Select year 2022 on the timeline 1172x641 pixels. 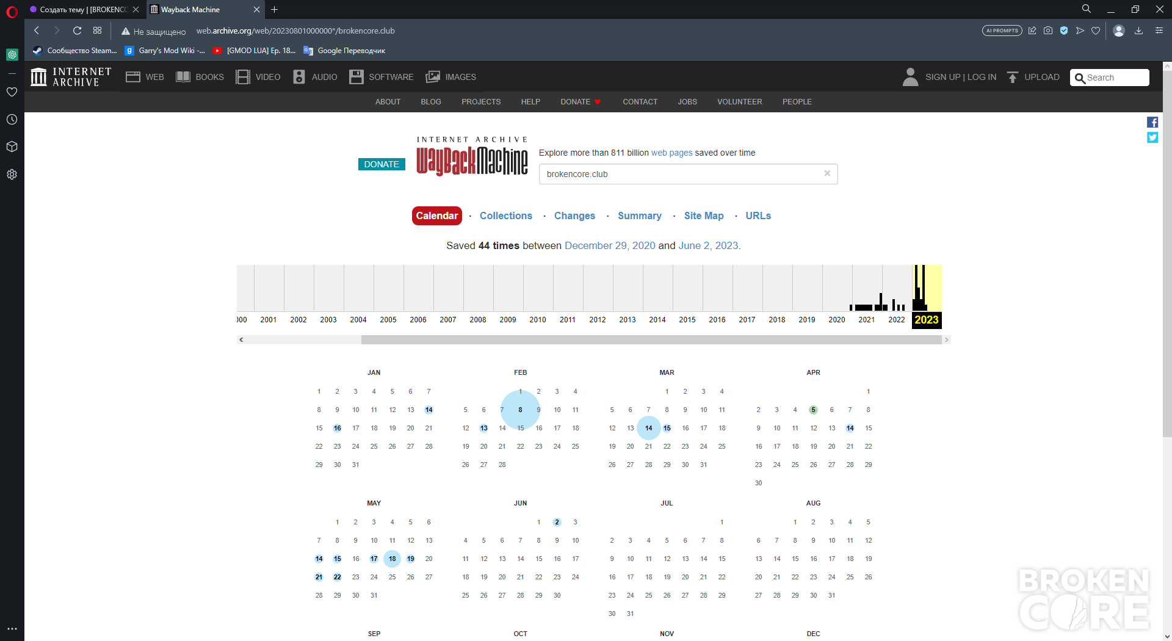[897, 320]
